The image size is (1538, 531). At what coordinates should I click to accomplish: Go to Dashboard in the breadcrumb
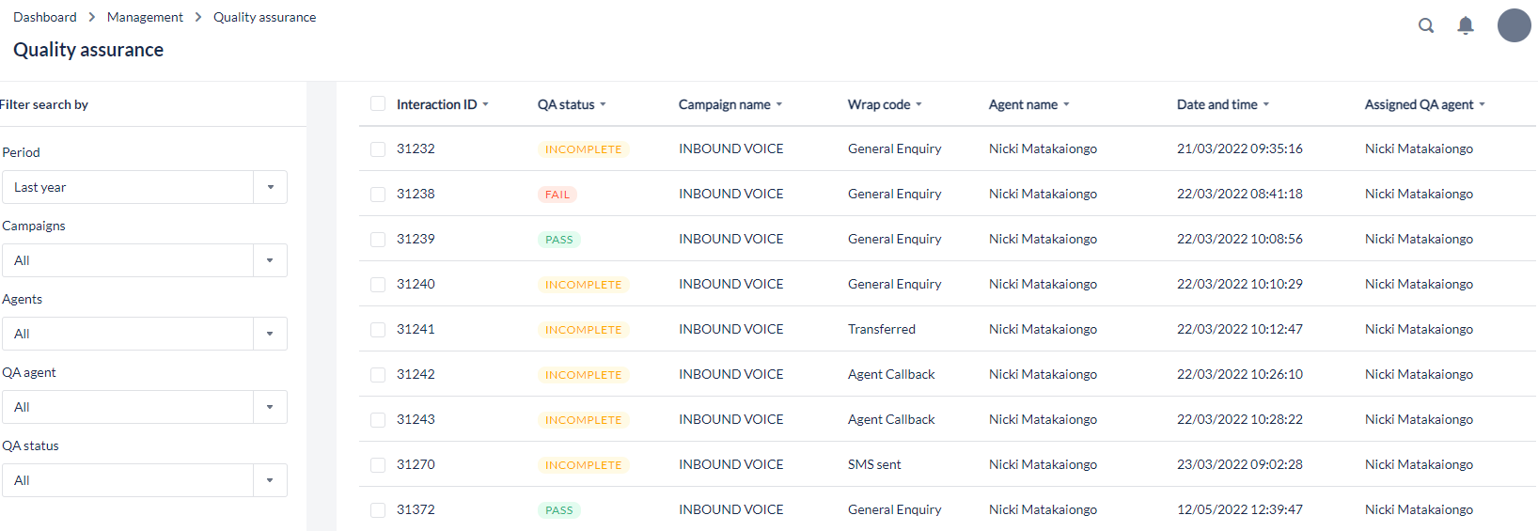[45, 17]
